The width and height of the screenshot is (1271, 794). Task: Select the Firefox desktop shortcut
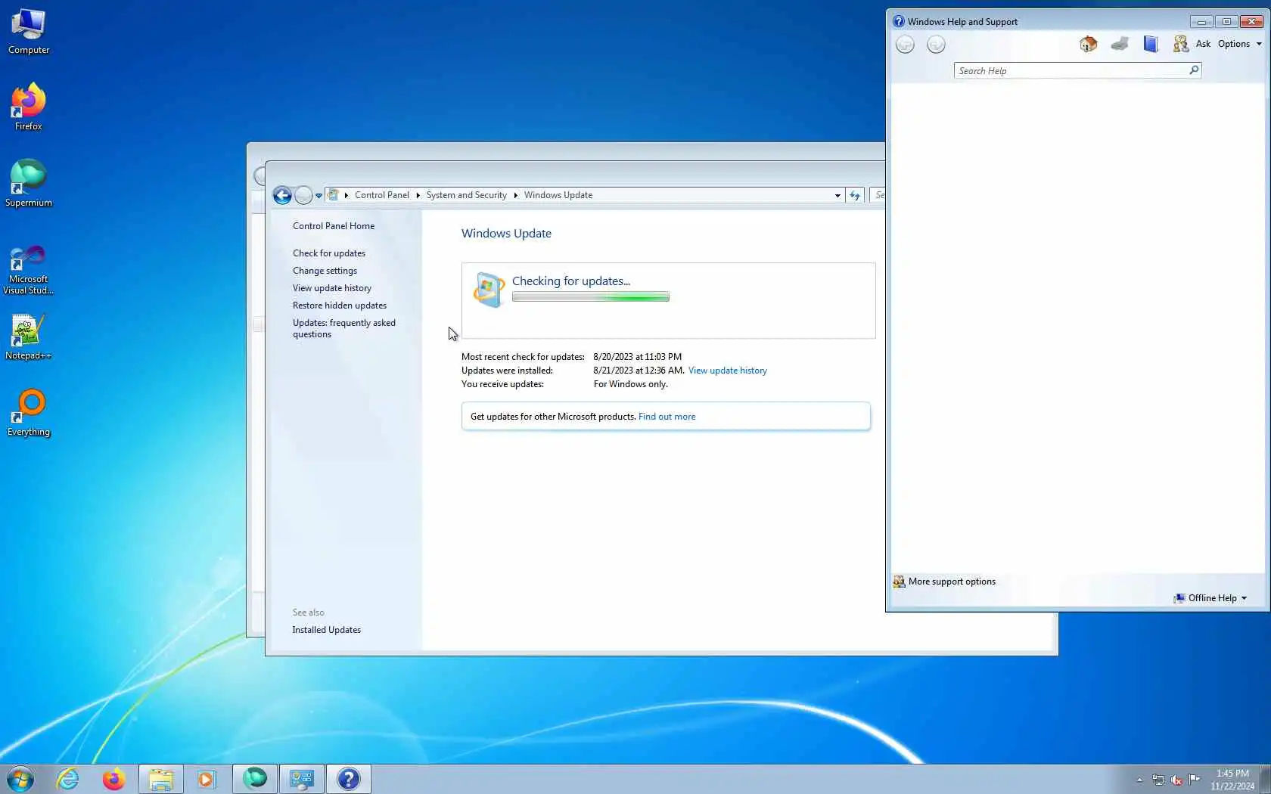(29, 107)
